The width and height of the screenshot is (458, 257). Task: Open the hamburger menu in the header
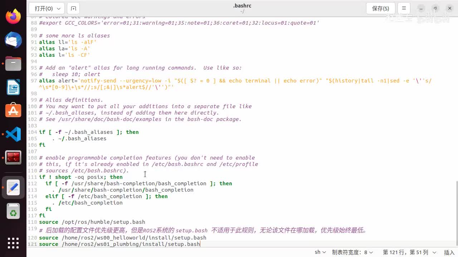coord(404,8)
